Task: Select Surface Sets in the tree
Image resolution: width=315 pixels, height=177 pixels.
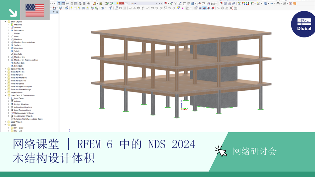Action: (19, 63)
